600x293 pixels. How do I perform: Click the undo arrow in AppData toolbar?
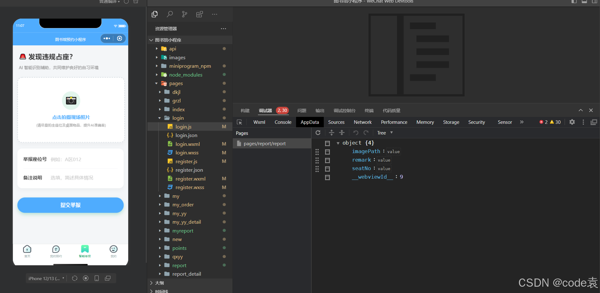[x=356, y=133]
